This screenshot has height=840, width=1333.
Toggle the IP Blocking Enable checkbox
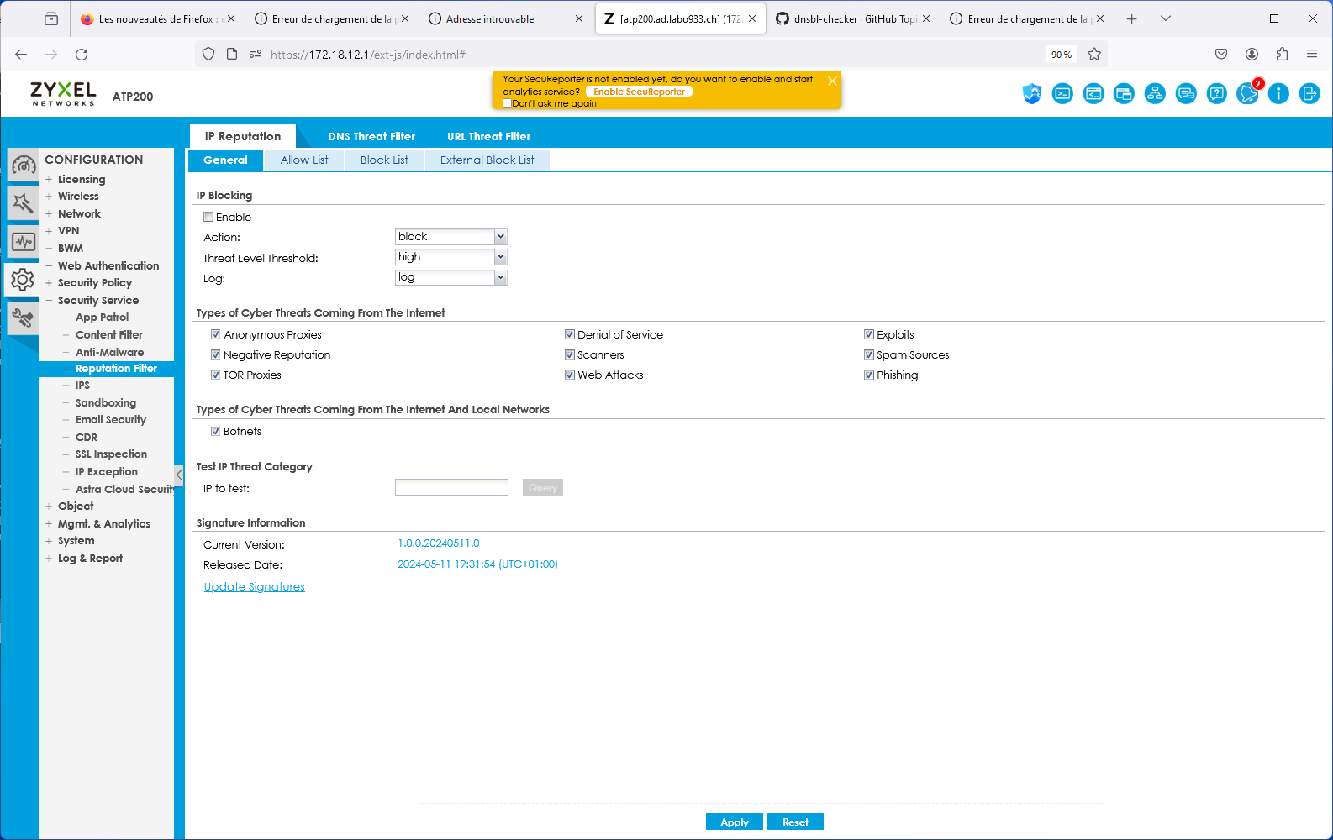(208, 217)
